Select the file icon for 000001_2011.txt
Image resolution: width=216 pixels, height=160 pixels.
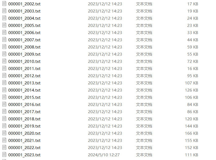tap(4, 68)
